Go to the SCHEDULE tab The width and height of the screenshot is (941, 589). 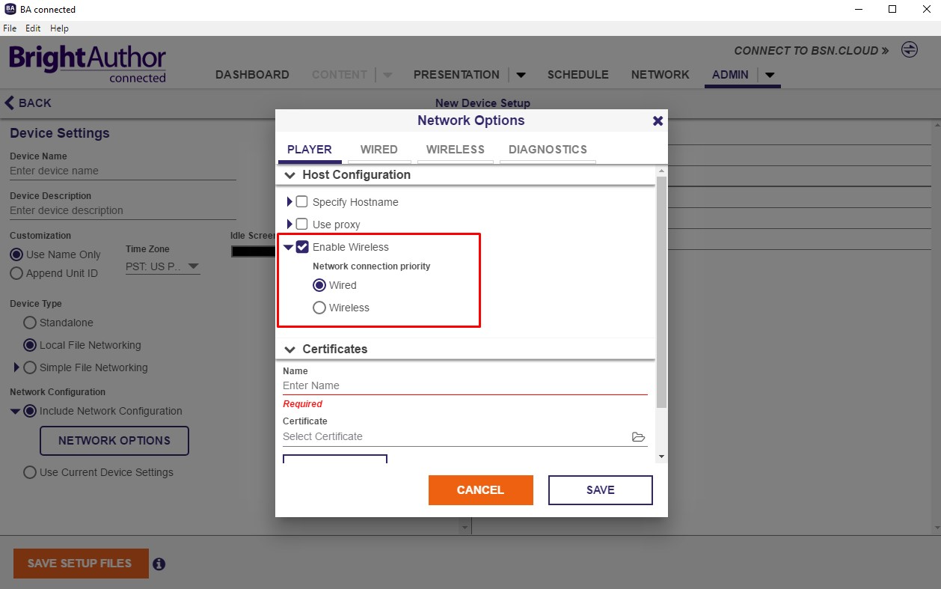tap(578, 75)
